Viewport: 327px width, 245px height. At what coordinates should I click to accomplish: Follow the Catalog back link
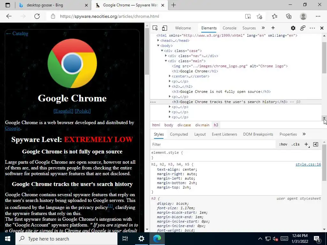tap(17, 33)
